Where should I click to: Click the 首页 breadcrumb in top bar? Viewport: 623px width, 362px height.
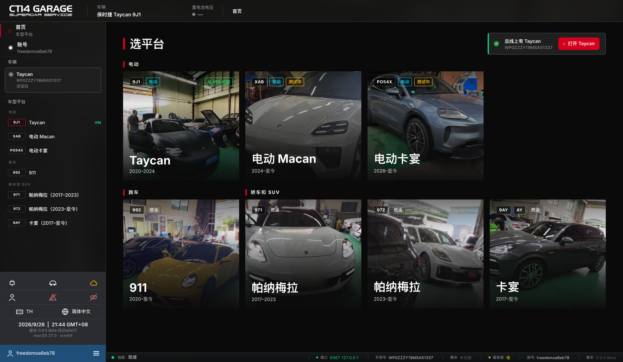coord(237,11)
